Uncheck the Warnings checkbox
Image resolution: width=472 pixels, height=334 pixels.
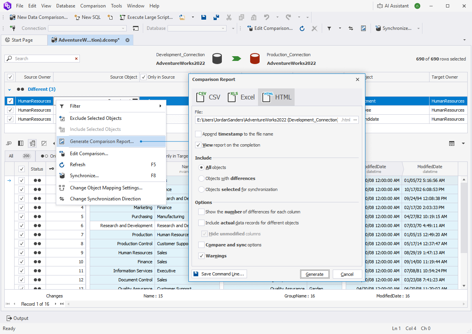(x=201, y=256)
